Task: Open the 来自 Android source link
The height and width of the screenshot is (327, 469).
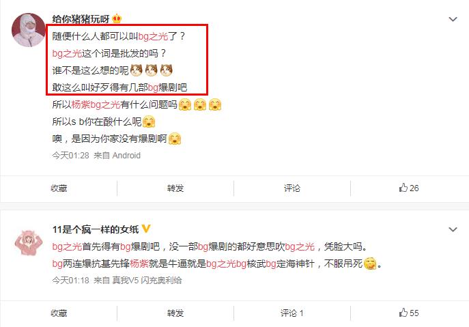Action: [117, 156]
